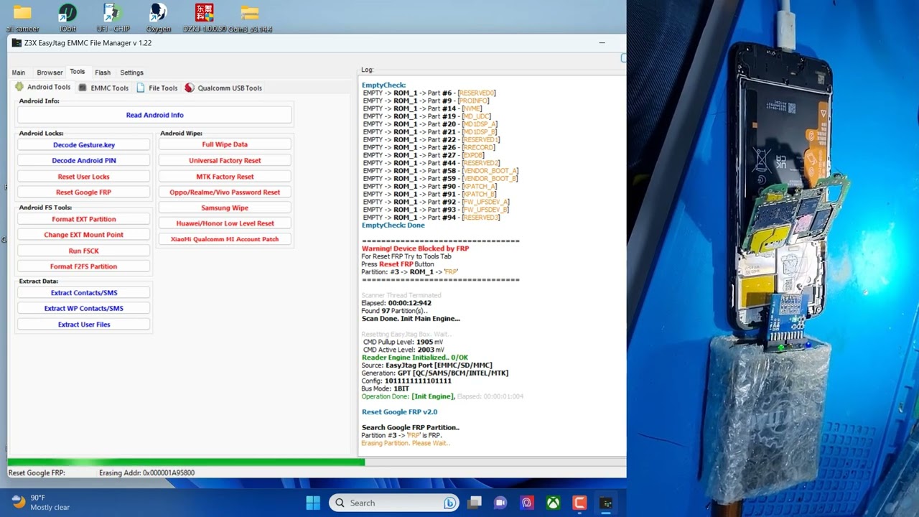
Task: Click the EasyJtag taskbar icon
Action: (606, 503)
